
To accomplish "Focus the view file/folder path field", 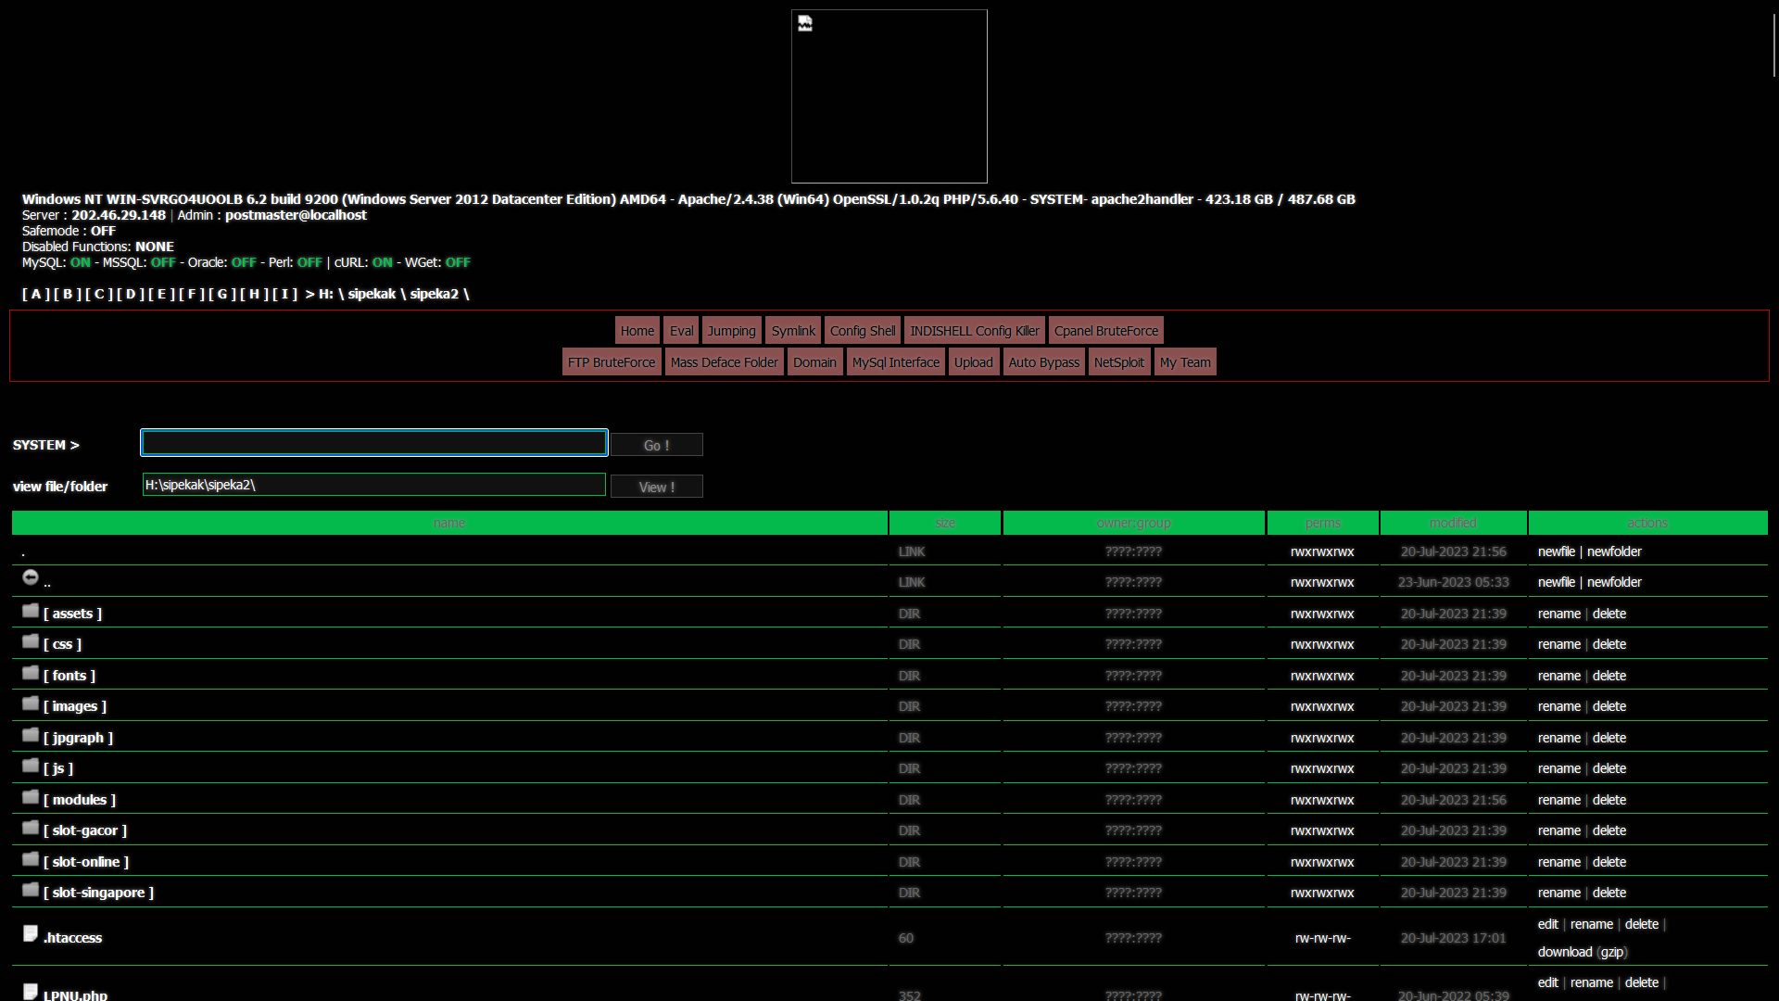I will (x=374, y=485).
